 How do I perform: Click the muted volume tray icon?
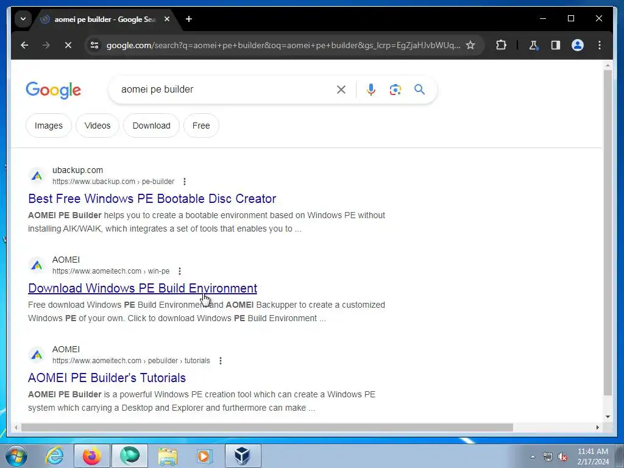(x=562, y=456)
